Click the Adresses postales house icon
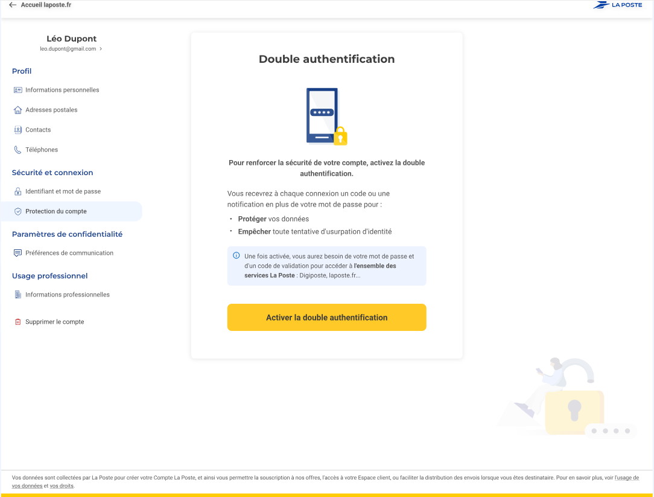654x497 pixels. (x=17, y=110)
